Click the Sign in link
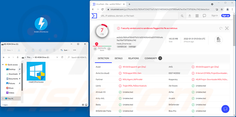 (x=214, y=15)
